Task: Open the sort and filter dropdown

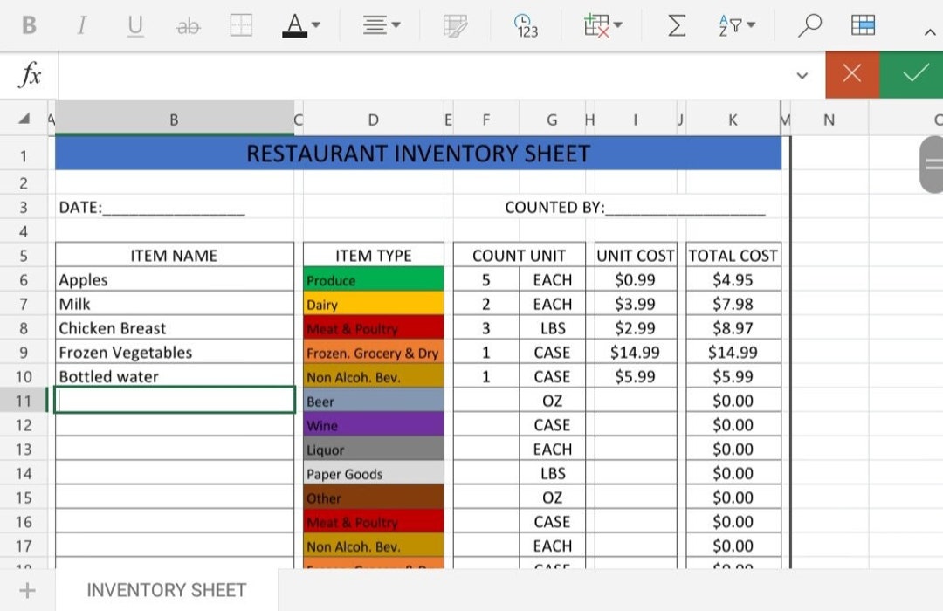Action: tap(736, 25)
